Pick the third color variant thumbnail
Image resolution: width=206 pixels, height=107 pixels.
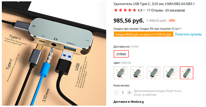coord(153,73)
